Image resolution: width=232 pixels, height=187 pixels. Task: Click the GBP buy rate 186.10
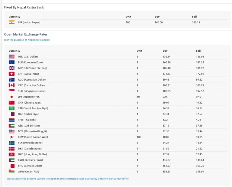[x=167, y=68]
